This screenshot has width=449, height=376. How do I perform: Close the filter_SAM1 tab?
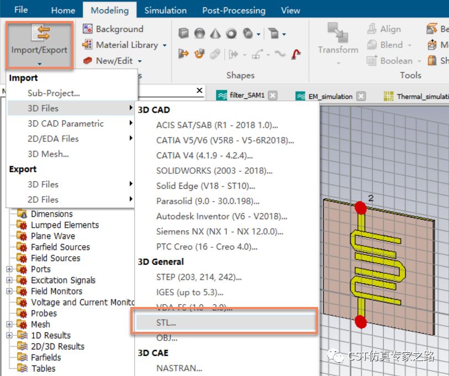pos(273,96)
